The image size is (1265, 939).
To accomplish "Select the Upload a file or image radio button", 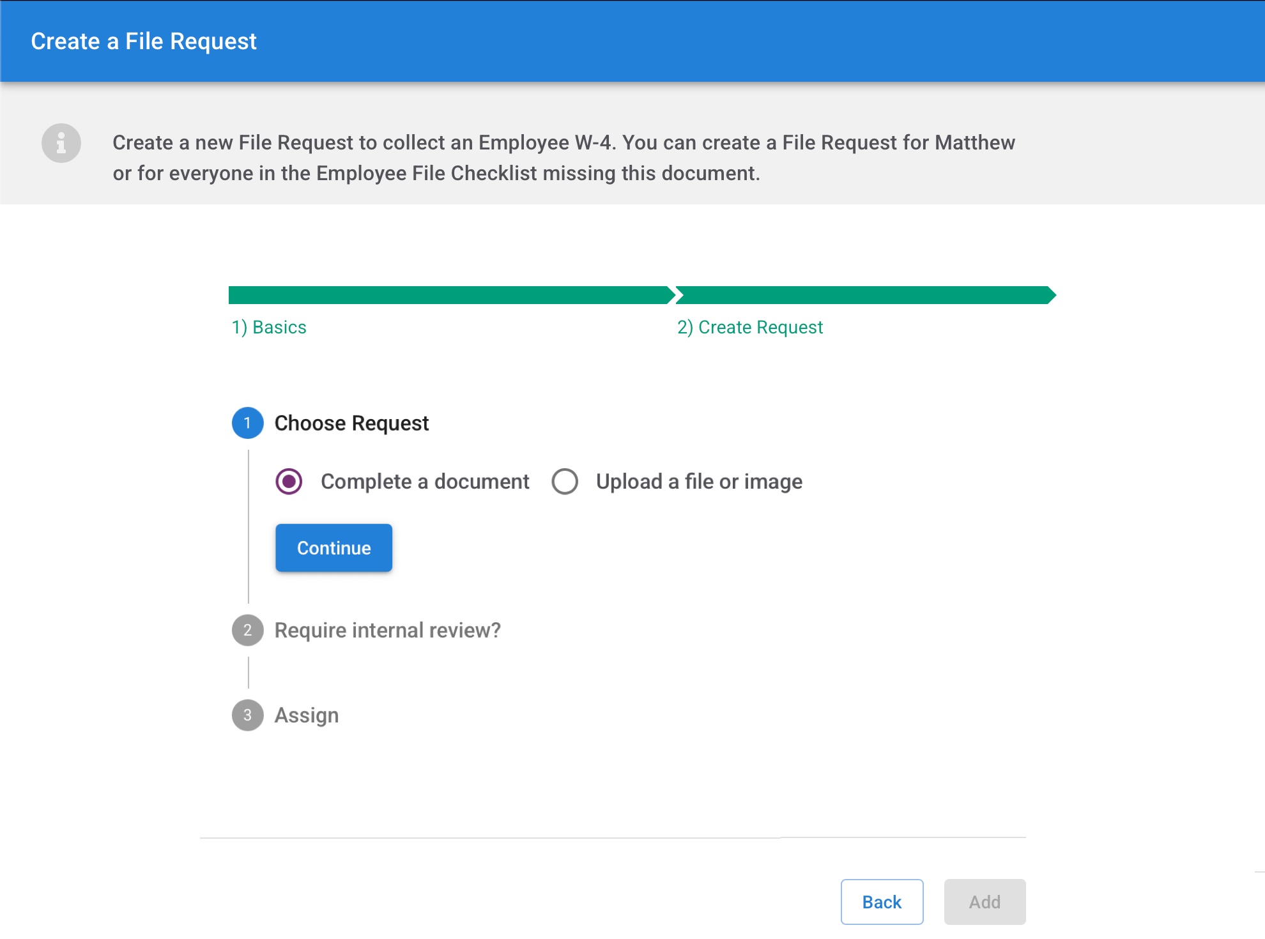I will tap(565, 482).
